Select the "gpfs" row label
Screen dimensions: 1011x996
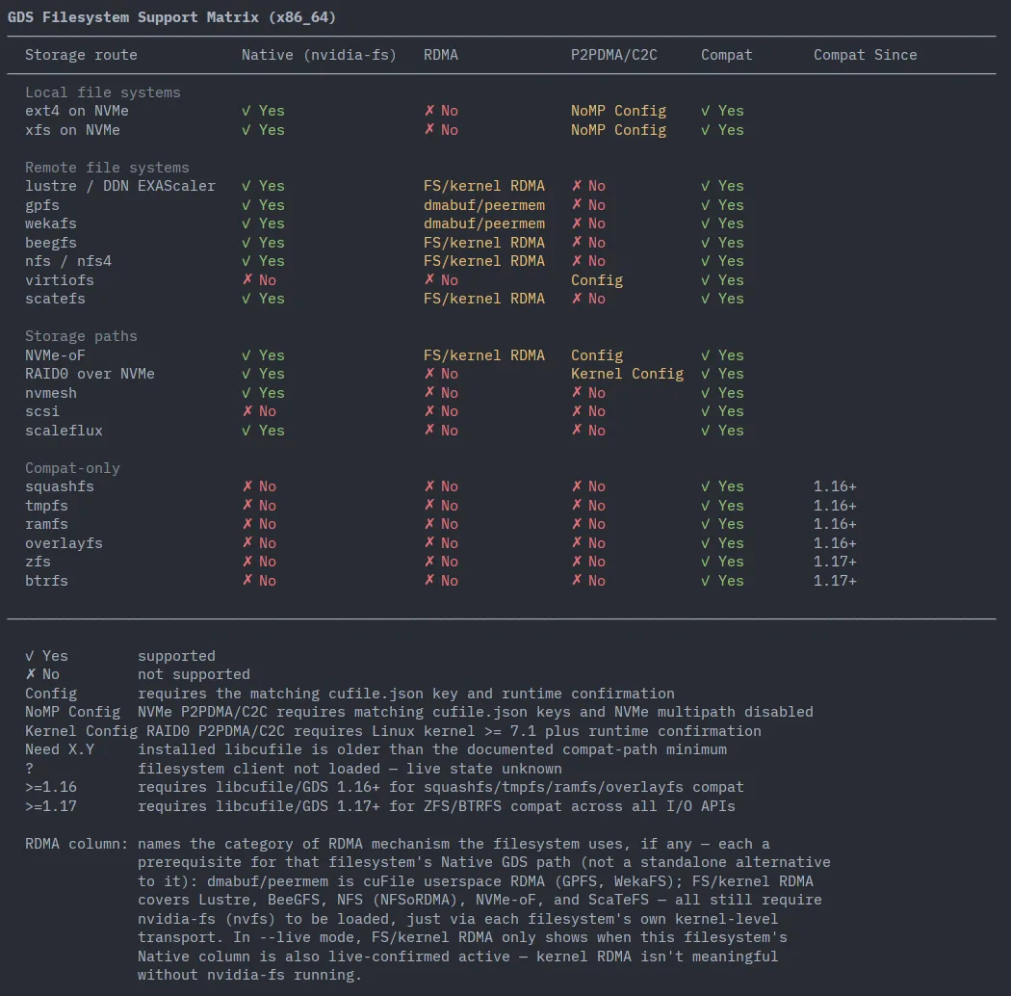coord(42,205)
